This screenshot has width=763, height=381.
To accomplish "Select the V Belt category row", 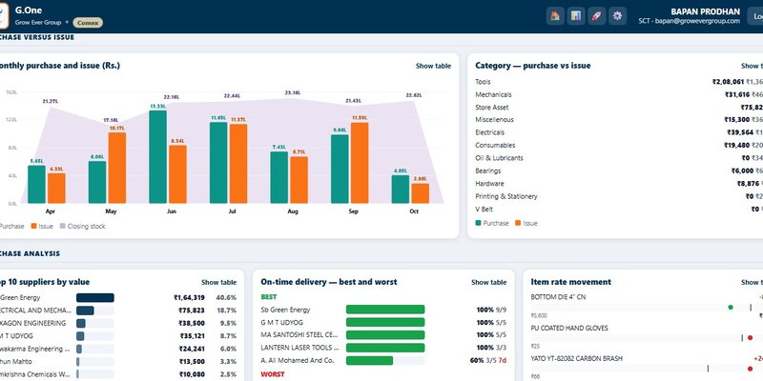I will pyautogui.click(x=619, y=209).
